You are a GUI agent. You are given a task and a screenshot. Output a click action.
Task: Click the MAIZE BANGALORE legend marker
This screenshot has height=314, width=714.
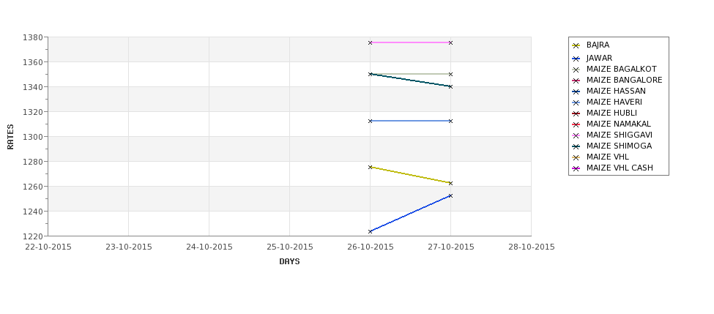point(576,81)
